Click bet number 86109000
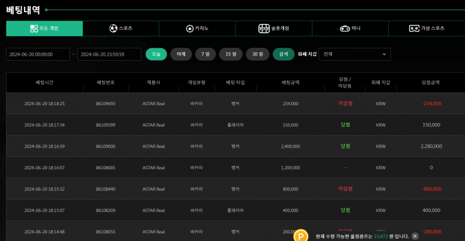This screenshot has height=241, width=465. [106, 146]
